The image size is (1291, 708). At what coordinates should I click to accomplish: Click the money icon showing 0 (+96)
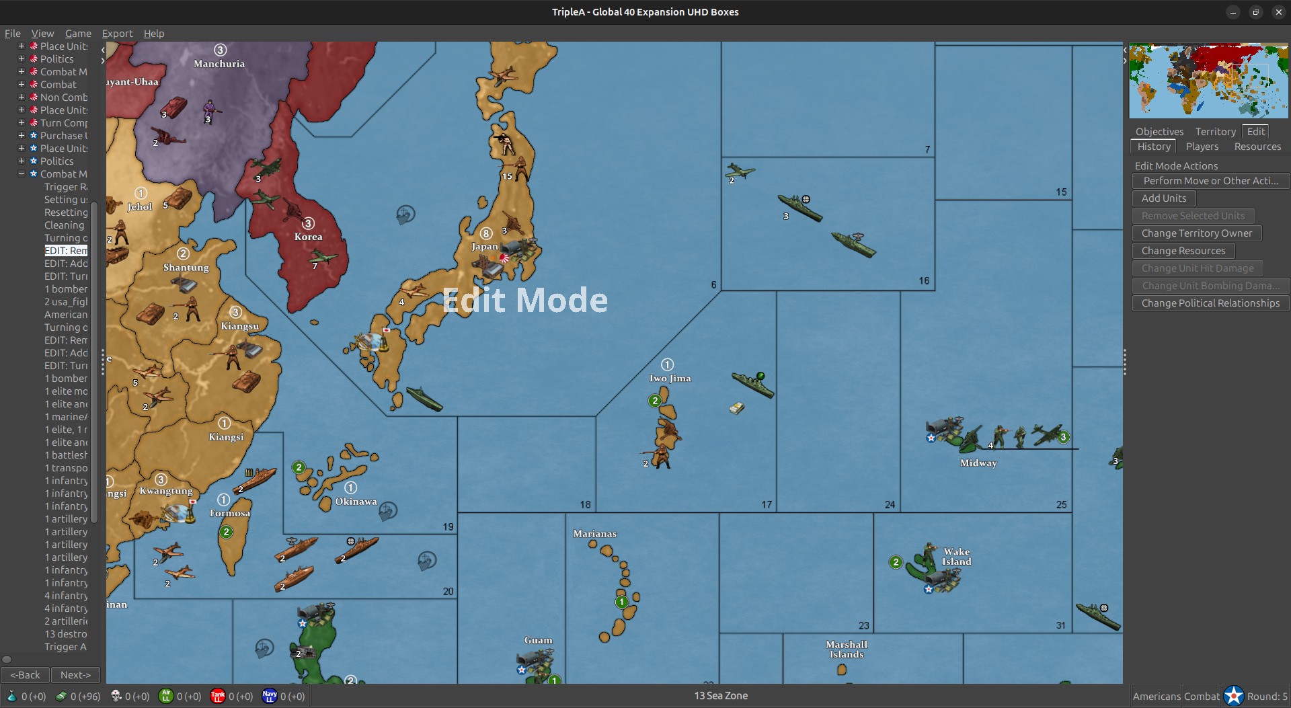pos(61,696)
